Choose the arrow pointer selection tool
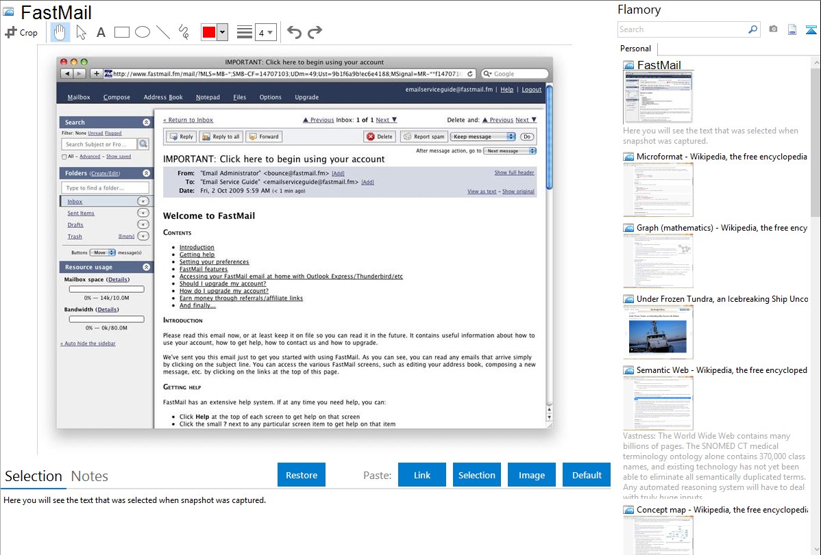821x555 pixels. (81, 32)
